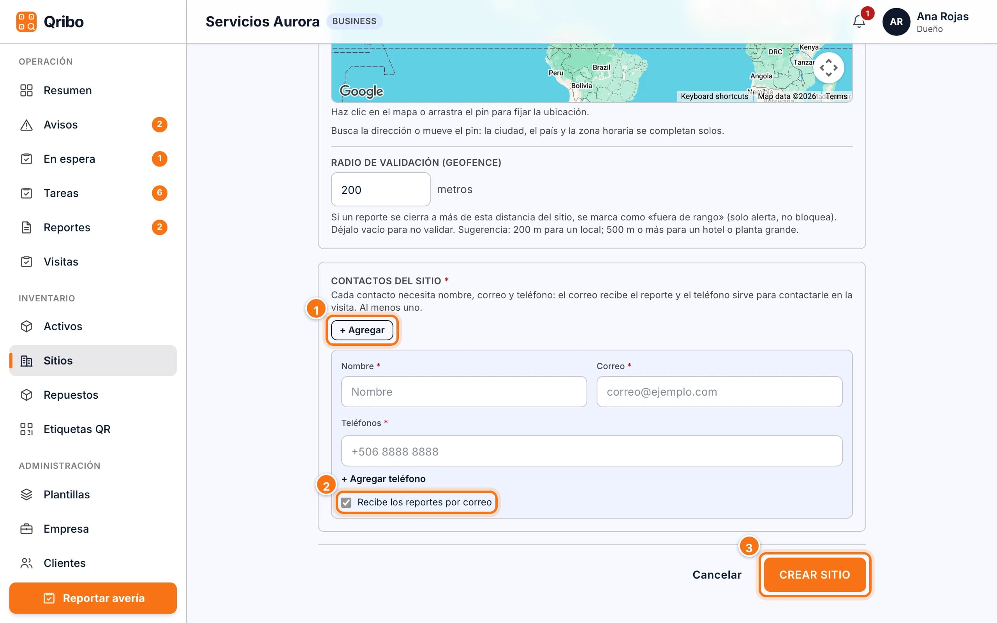Open the notifications bell
The width and height of the screenshot is (997, 623).
pyautogui.click(x=859, y=21)
